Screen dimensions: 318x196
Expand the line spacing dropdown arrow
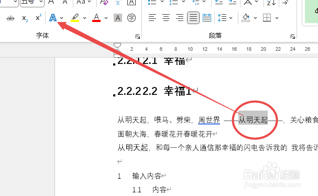tap(231, 18)
